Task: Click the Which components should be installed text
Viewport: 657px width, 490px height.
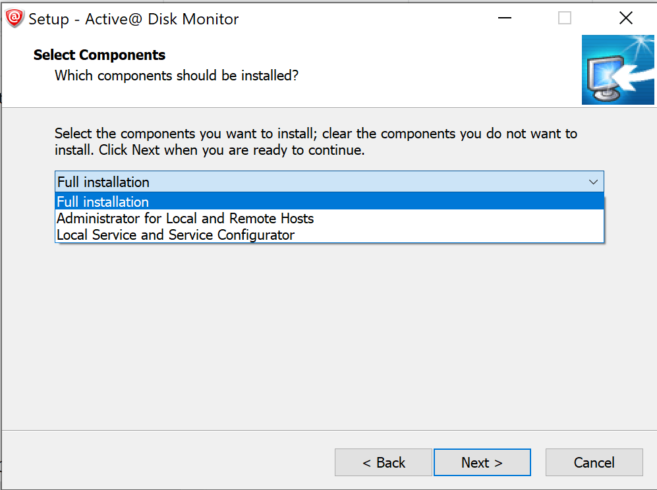Action: [x=177, y=75]
